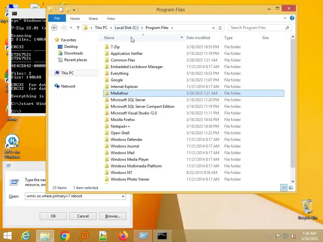The height and width of the screenshot is (242, 323).
Task: Click the Forward navigation arrow in Explorer
Action: (x=63, y=28)
